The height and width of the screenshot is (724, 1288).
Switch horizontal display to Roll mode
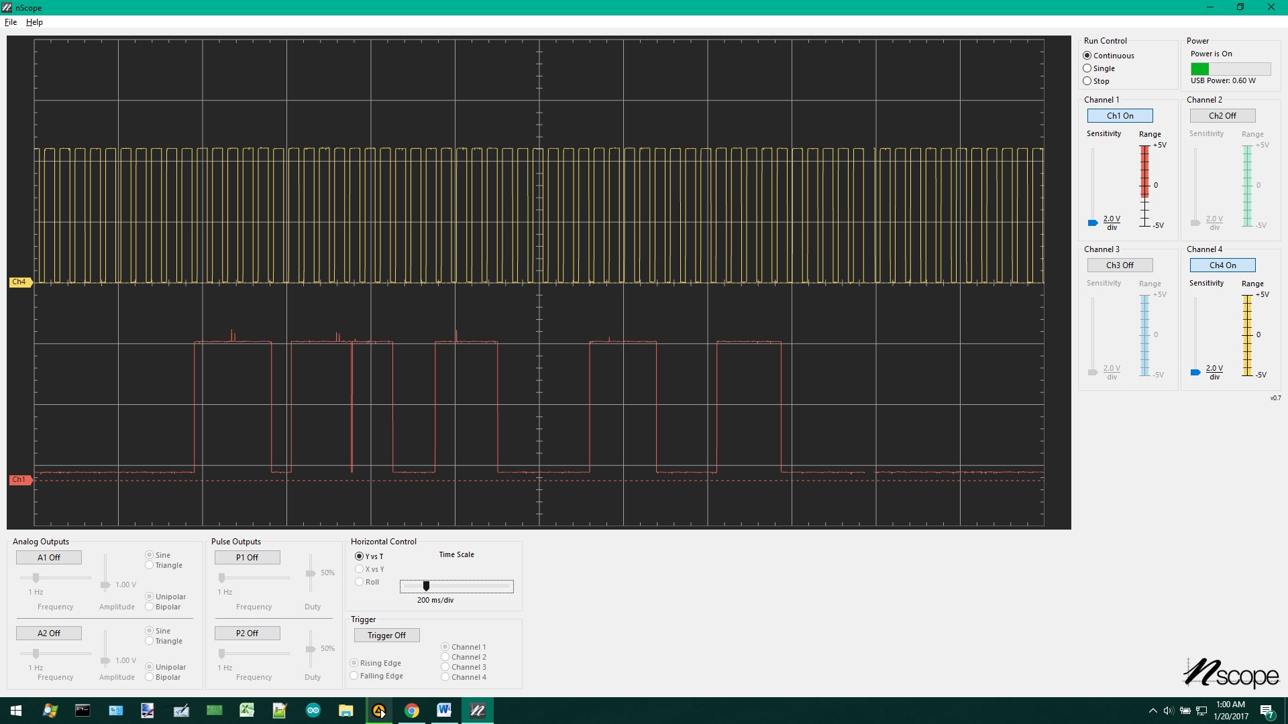(x=359, y=581)
